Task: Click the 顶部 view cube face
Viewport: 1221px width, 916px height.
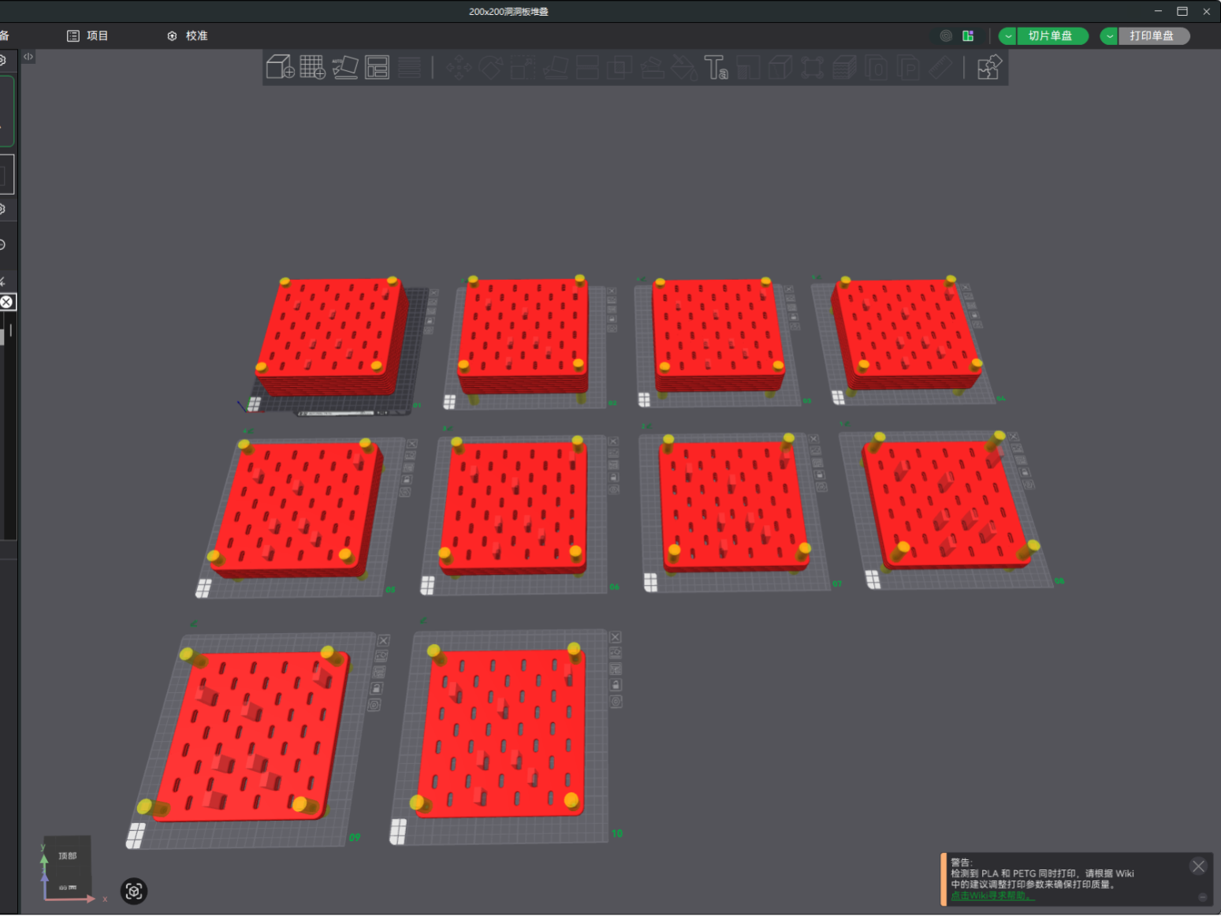Action: 67,856
